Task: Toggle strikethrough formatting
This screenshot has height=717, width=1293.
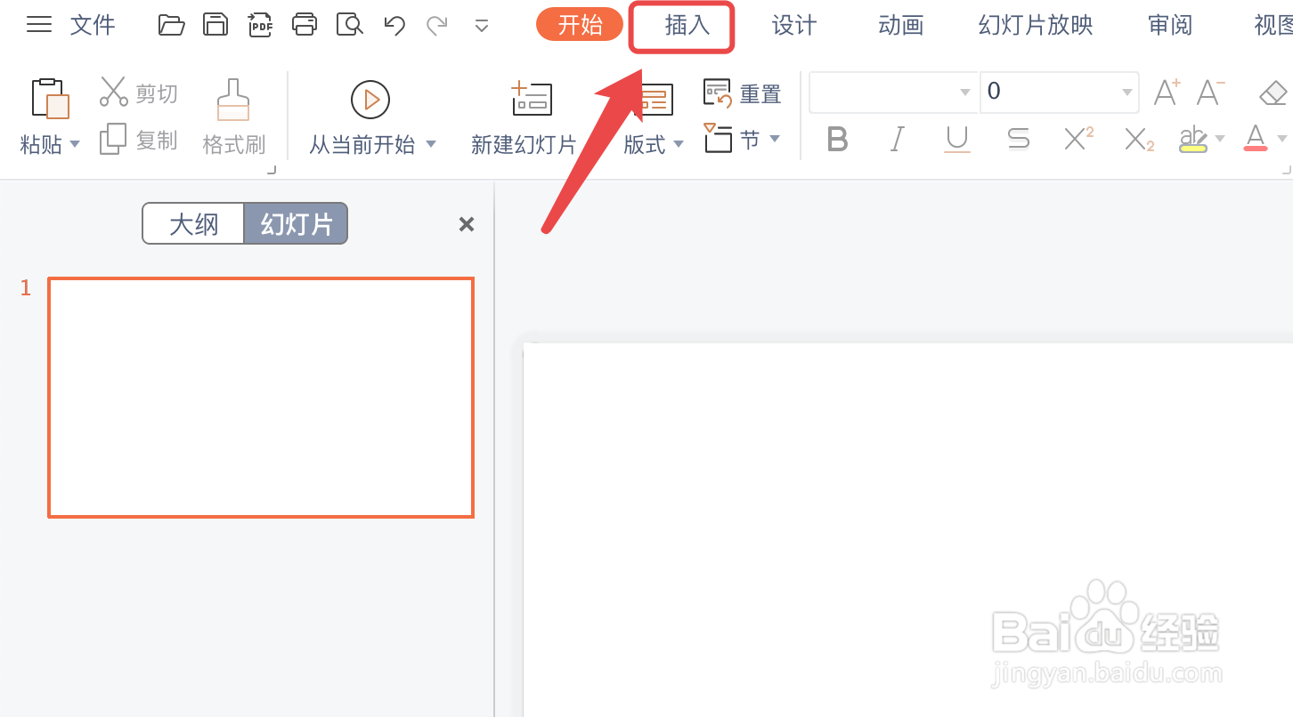Action: point(1018,139)
